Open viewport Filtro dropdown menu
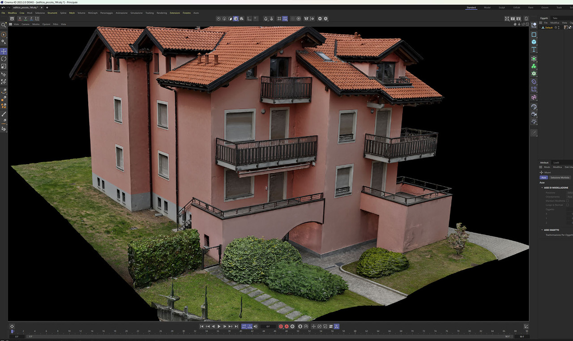Image resolution: width=573 pixels, height=341 pixels. [56, 24]
